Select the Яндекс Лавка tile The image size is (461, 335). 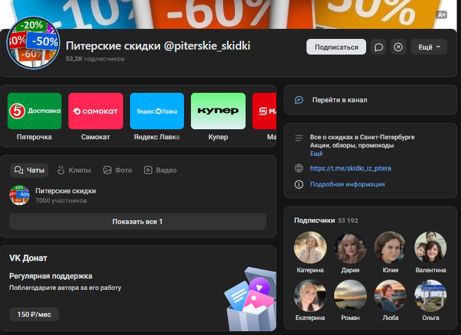coord(157,111)
